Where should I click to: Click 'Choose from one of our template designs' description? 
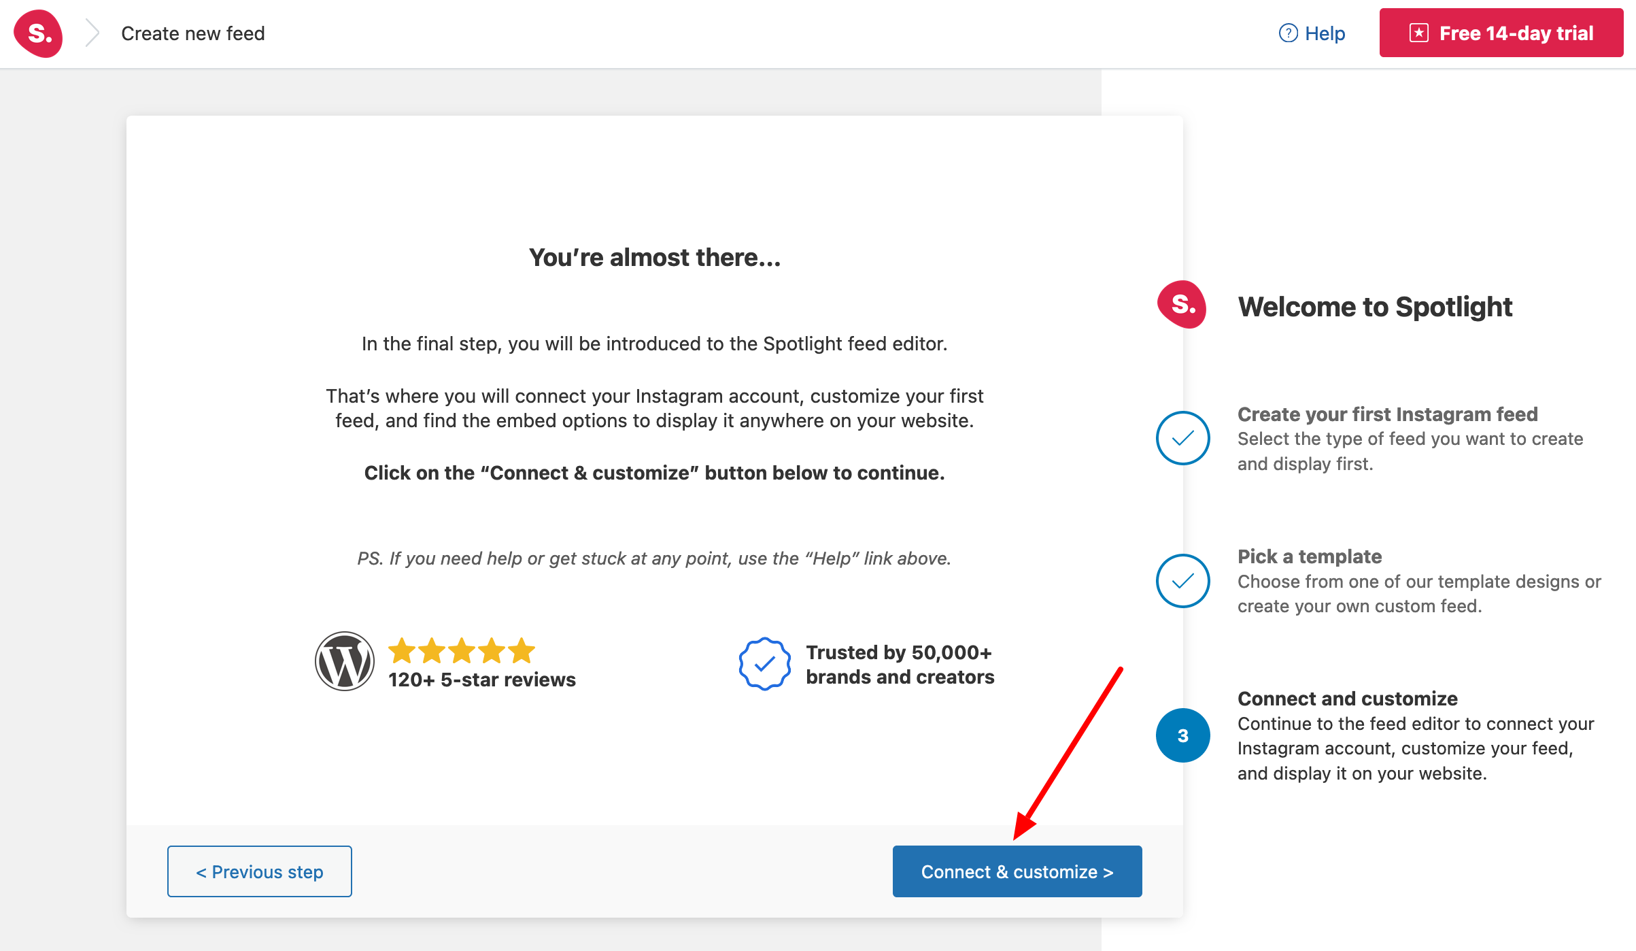click(1419, 594)
